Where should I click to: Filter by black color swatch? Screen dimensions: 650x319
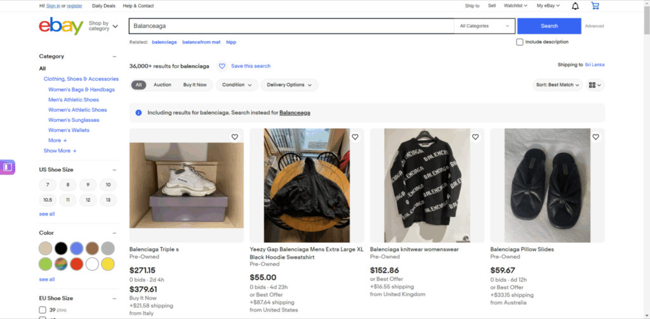coord(62,248)
